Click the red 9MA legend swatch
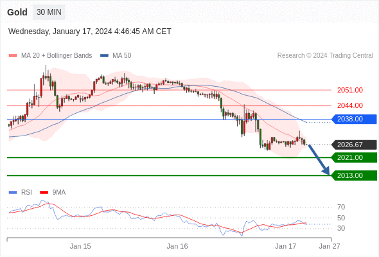Screen dimensions: 379x257 44,193
